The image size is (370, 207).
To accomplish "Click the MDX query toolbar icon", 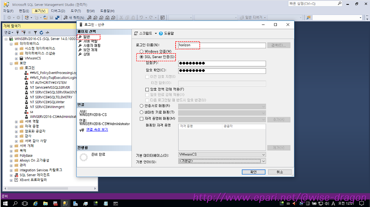I will point(95,17).
